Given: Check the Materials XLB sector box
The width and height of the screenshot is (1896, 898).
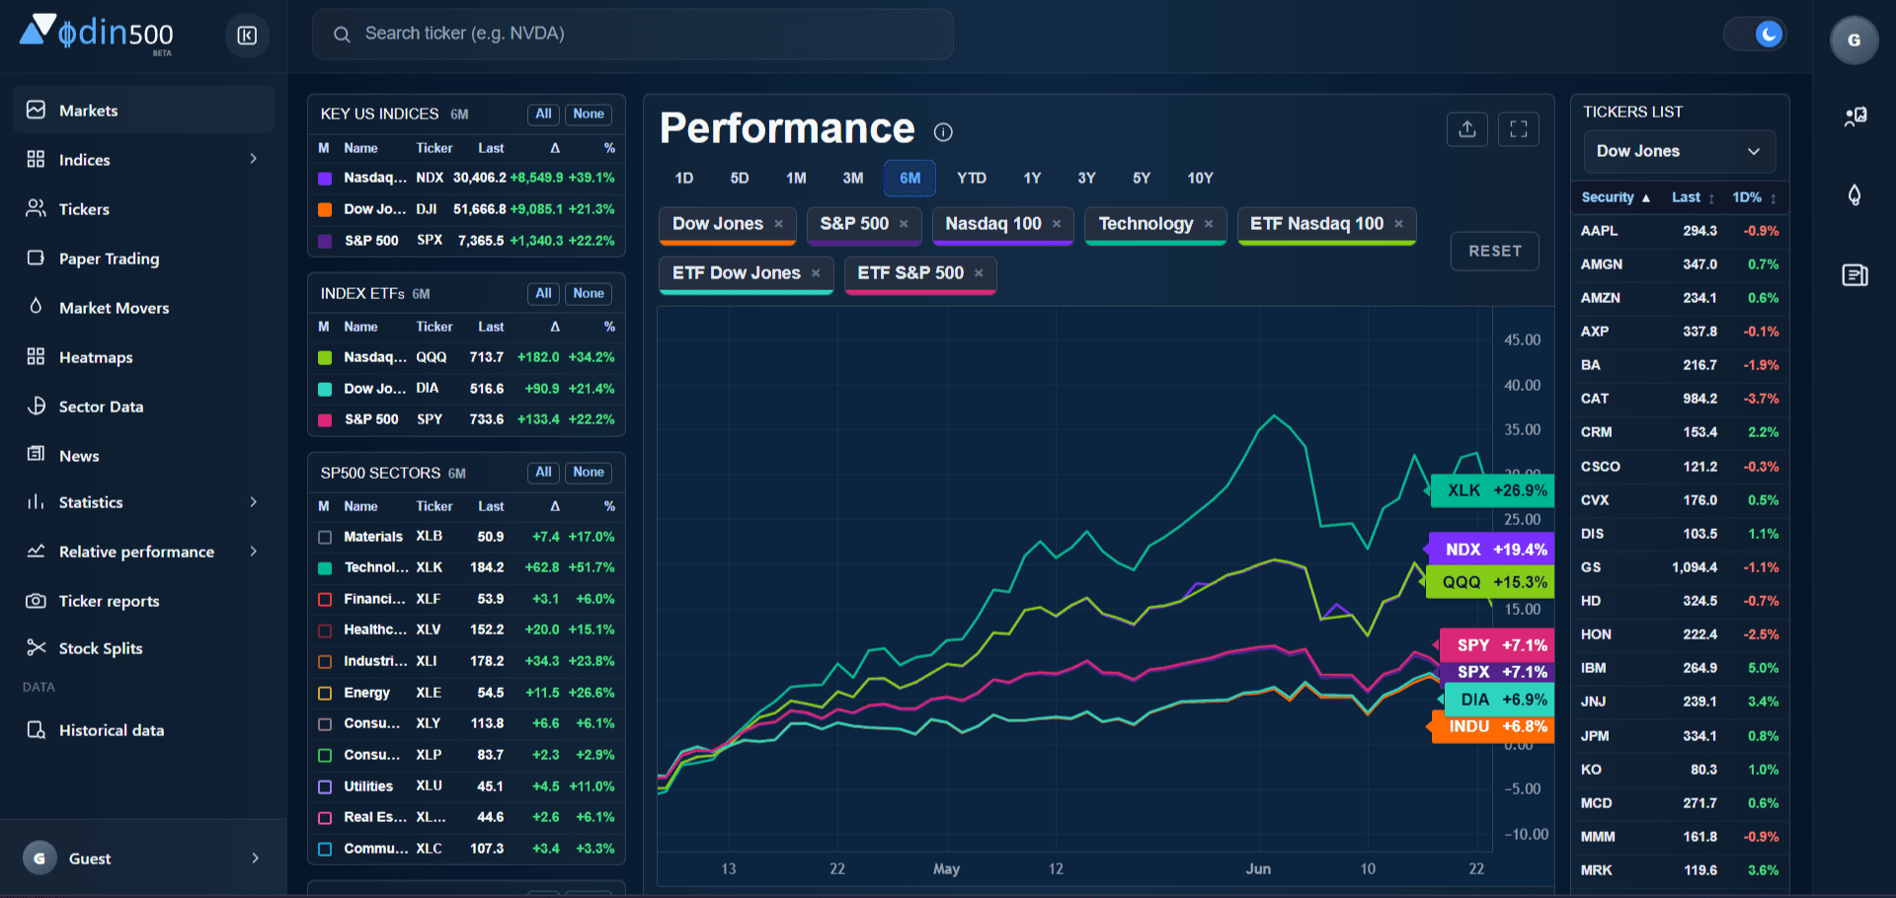Looking at the screenshot, I should (x=324, y=537).
